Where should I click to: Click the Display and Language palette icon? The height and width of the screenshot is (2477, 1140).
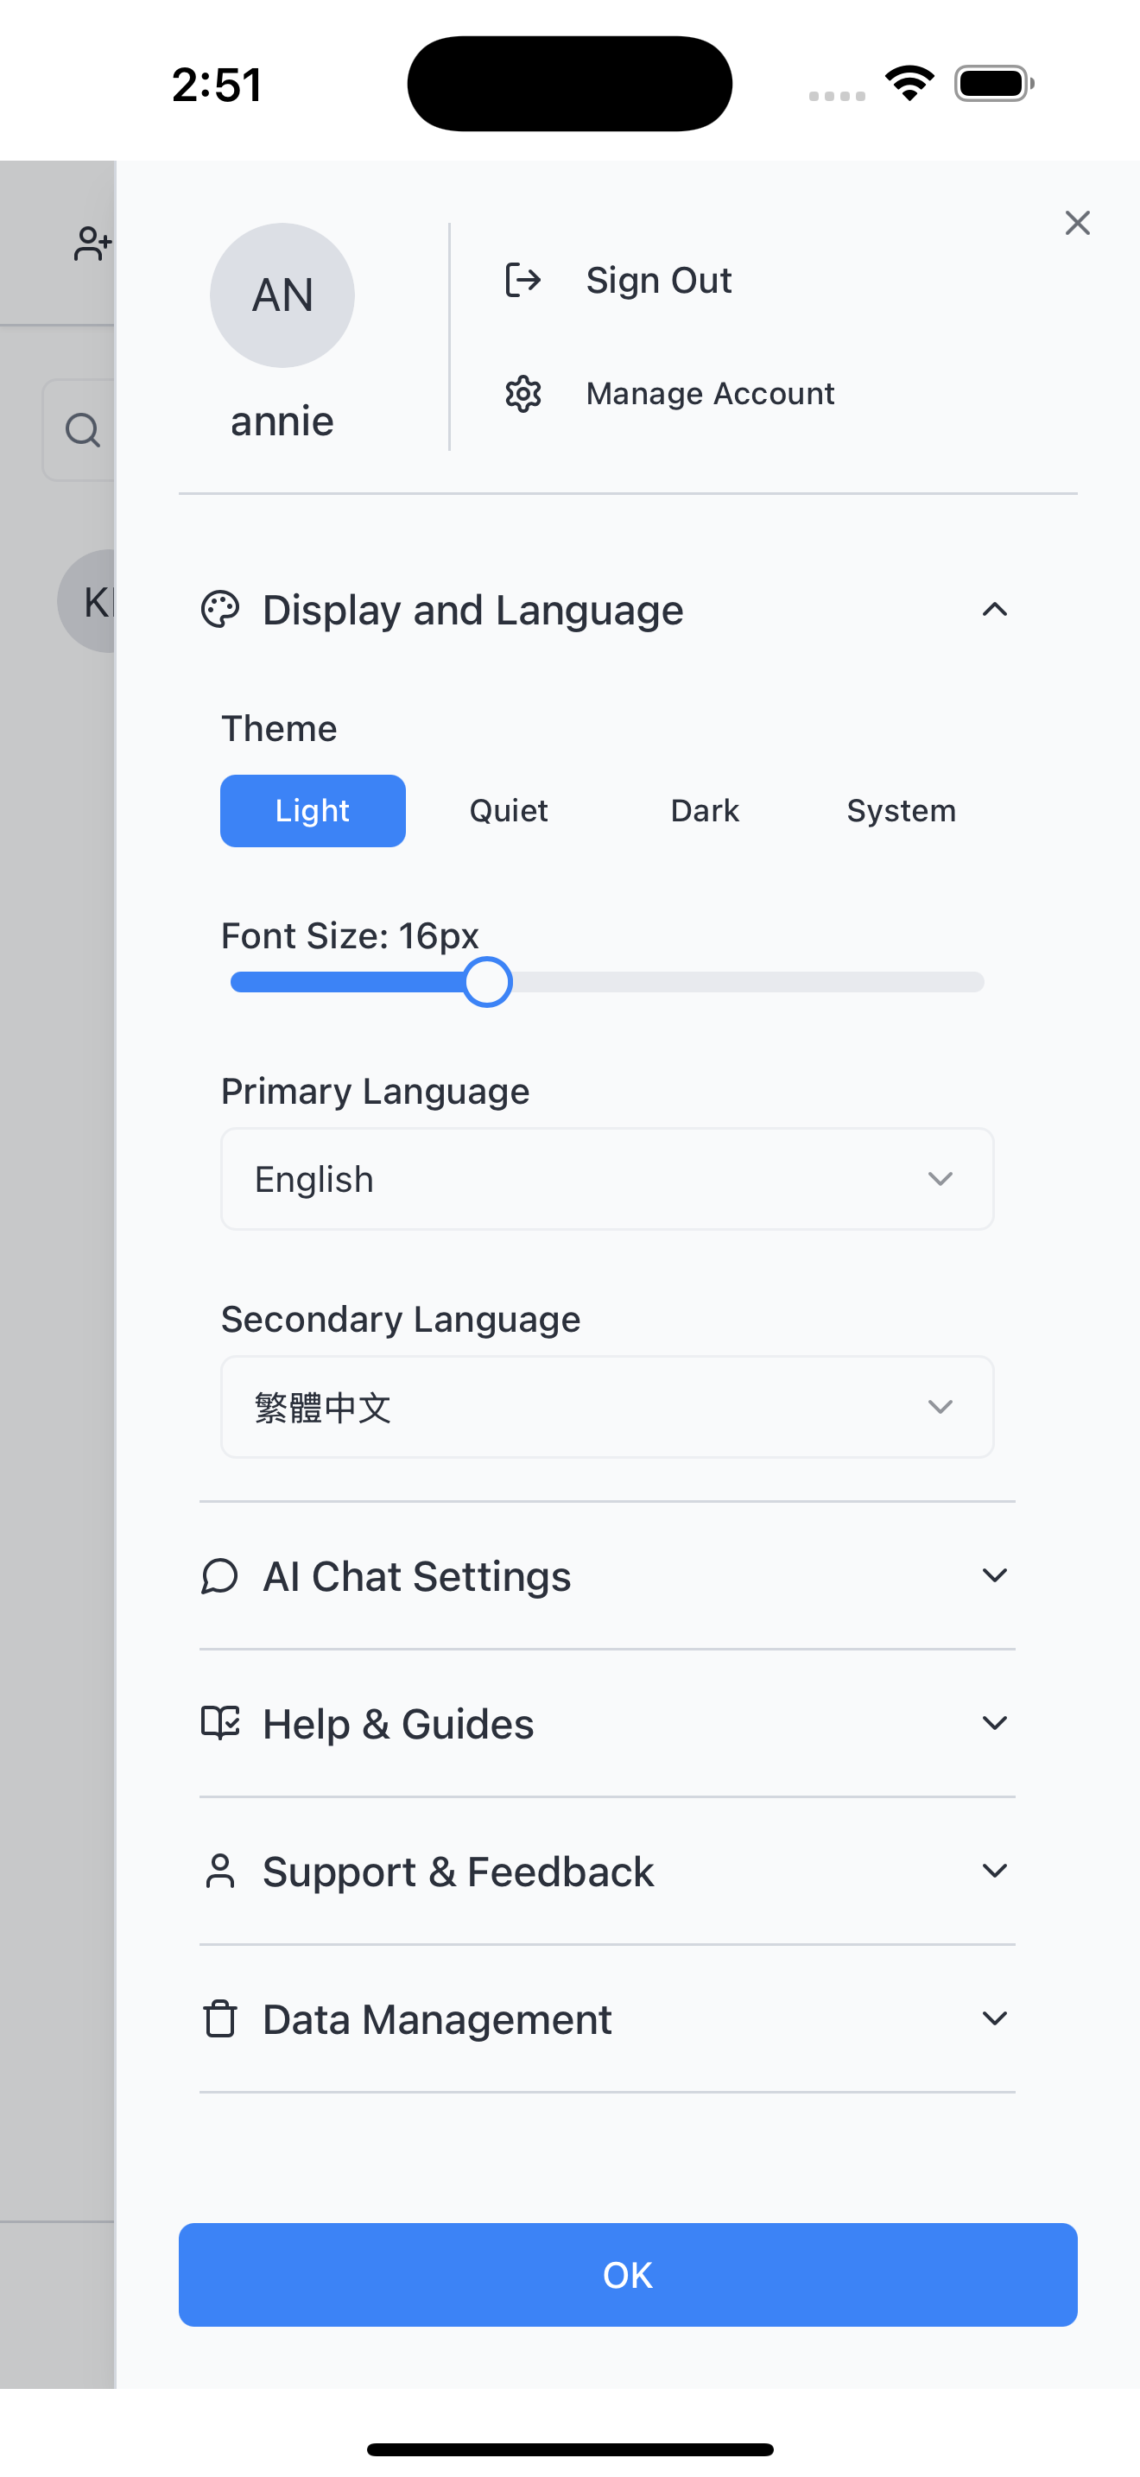pyautogui.click(x=220, y=610)
